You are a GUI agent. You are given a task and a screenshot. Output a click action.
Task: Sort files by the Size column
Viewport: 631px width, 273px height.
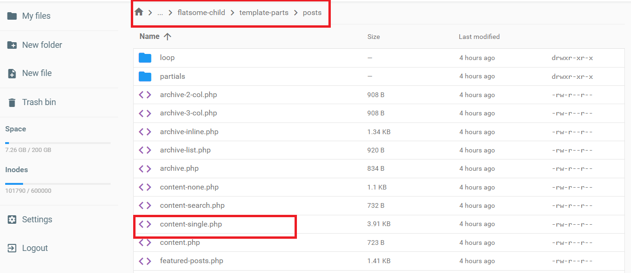pyautogui.click(x=374, y=37)
